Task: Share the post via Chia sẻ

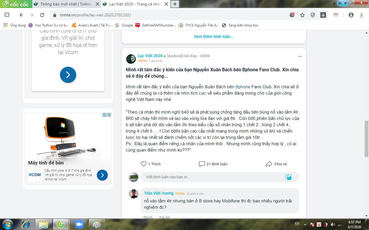Action: 276,164
